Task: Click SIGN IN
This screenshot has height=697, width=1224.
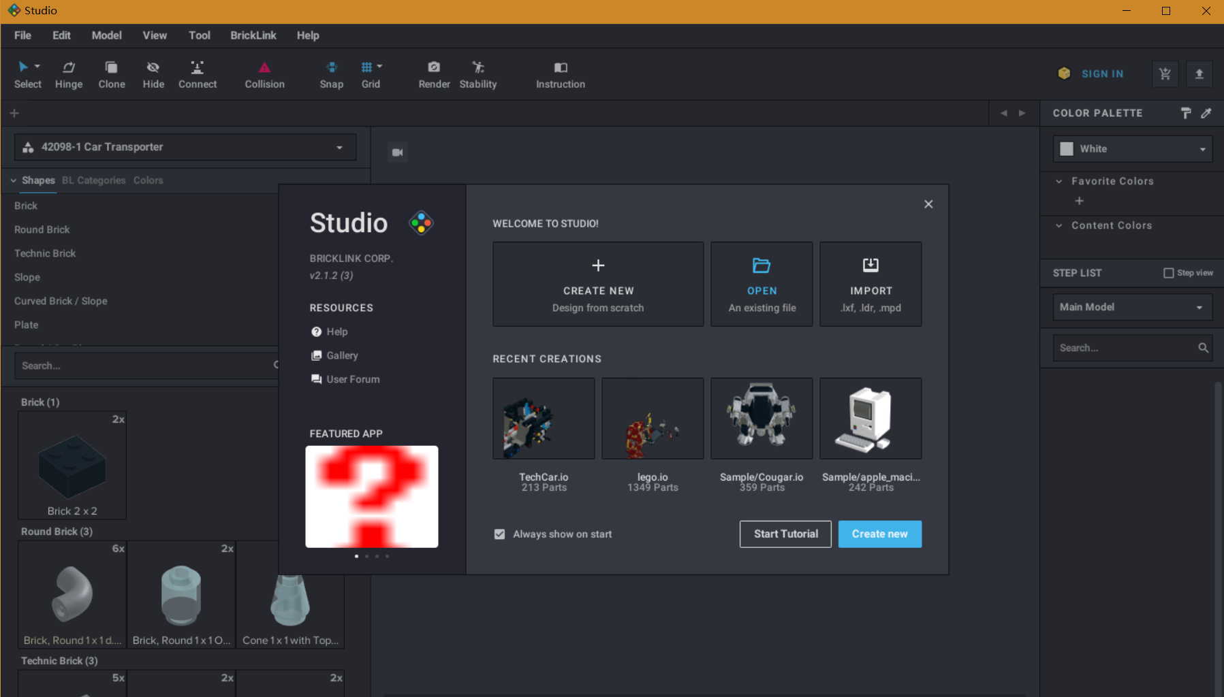Action: coord(1102,74)
